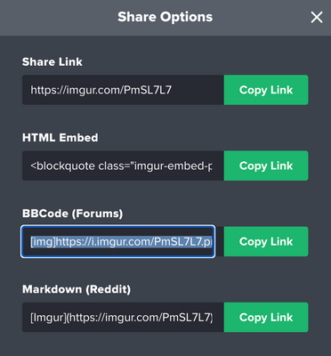Click empty dialog background below Markdown row
The height and width of the screenshot is (356, 331).
165,344
